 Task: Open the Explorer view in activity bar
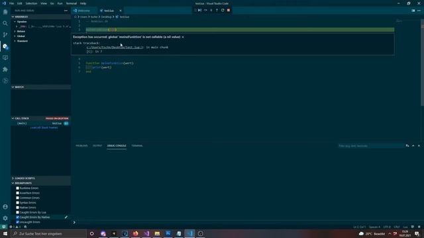pyautogui.click(x=5, y=12)
